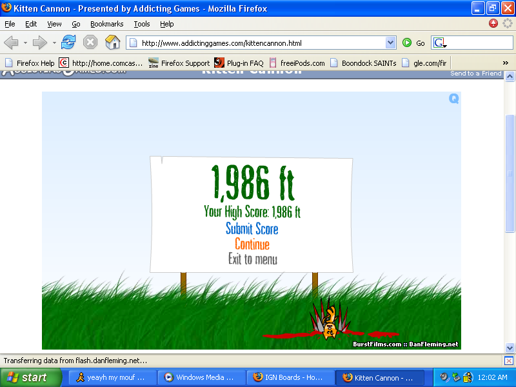Click the red update notification icon

pyautogui.click(x=493, y=23)
